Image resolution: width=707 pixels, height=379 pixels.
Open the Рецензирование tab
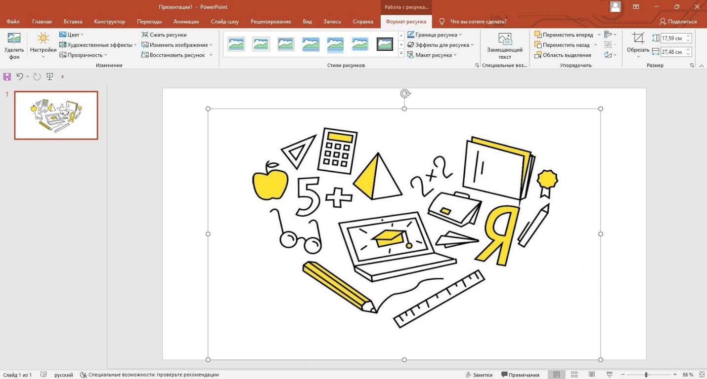tap(270, 22)
